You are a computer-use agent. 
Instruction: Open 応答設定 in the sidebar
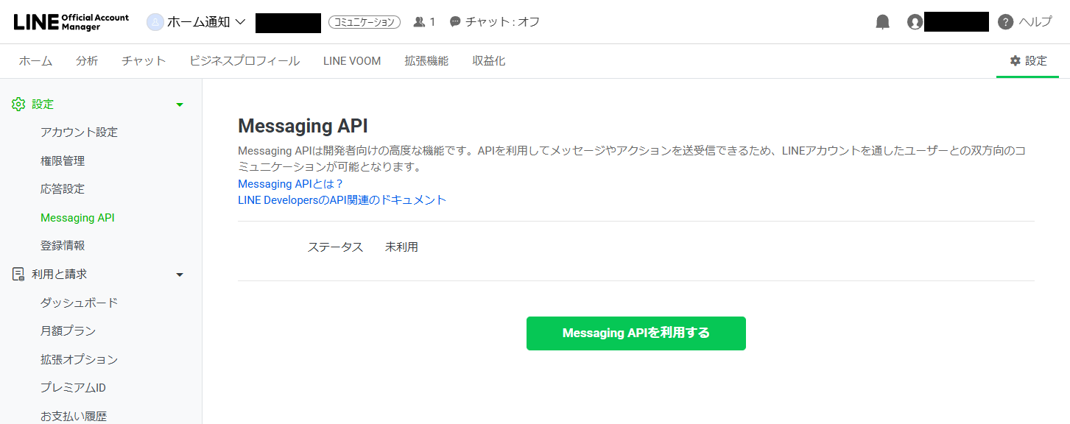(63, 189)
